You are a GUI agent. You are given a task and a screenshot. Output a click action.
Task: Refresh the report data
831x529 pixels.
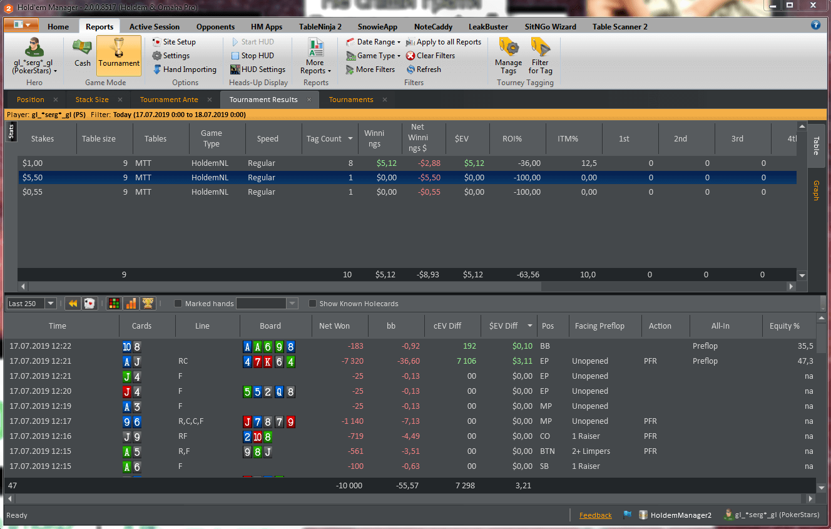point(424,69)
